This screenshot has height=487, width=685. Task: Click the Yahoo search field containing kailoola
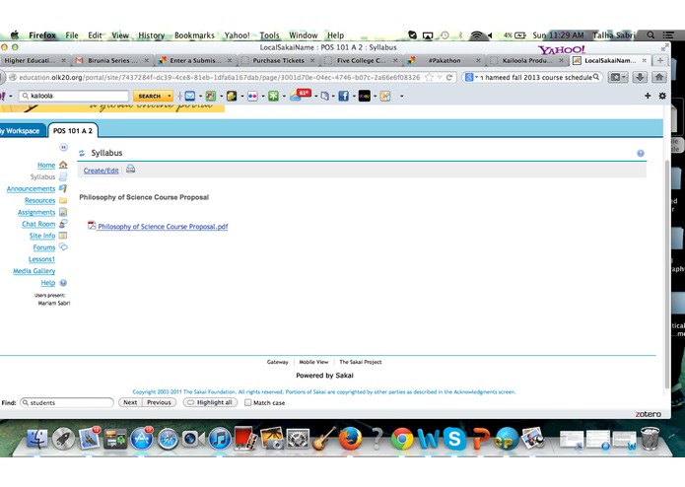pos(74,96)
